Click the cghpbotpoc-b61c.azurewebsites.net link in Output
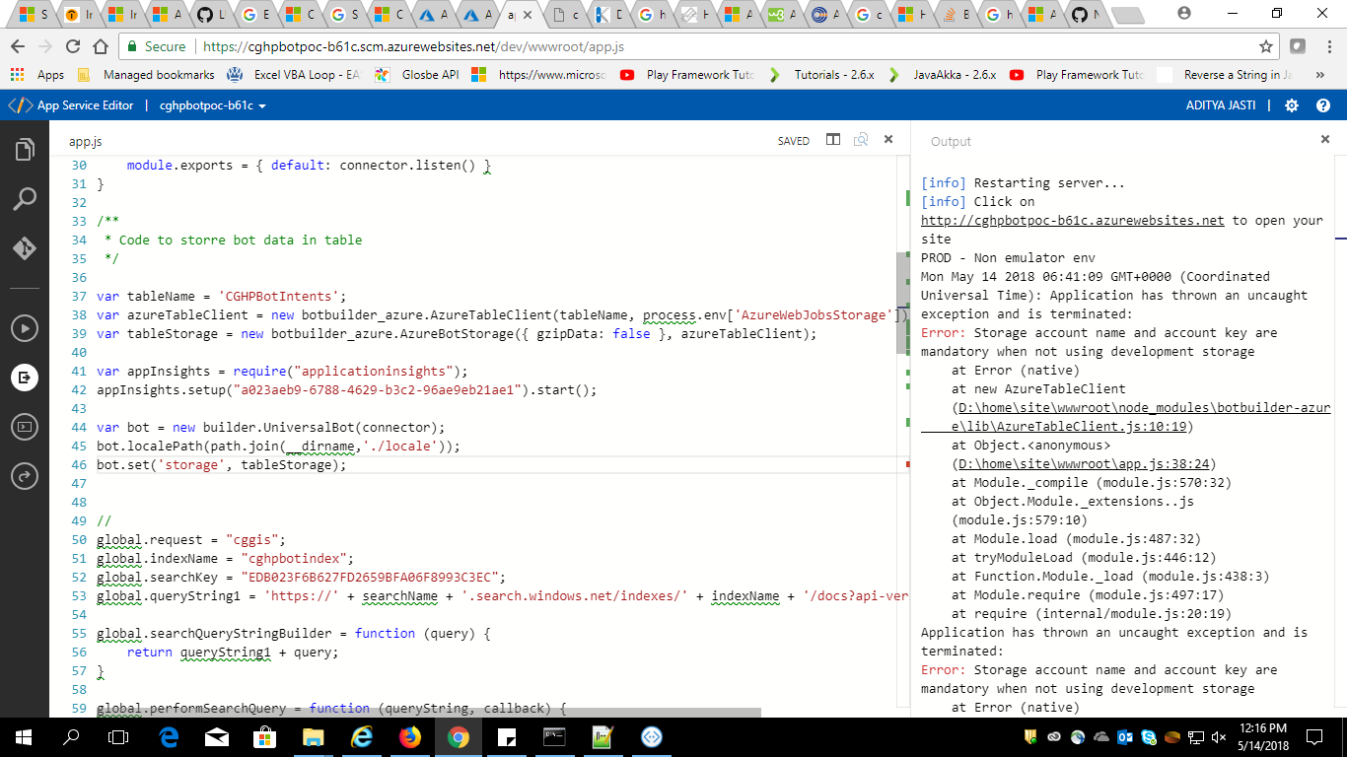Viewport: 1347px width, 757px height. (1072, 220)
